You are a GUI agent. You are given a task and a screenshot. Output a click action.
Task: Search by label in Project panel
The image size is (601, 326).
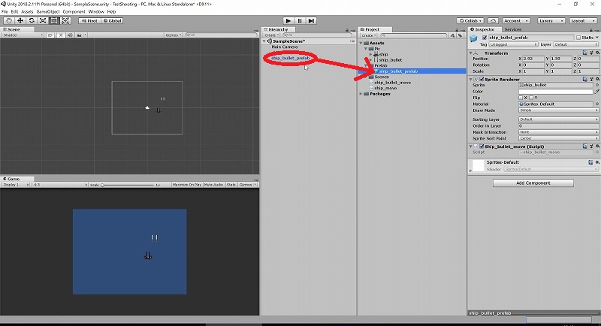tap(460, 35)
